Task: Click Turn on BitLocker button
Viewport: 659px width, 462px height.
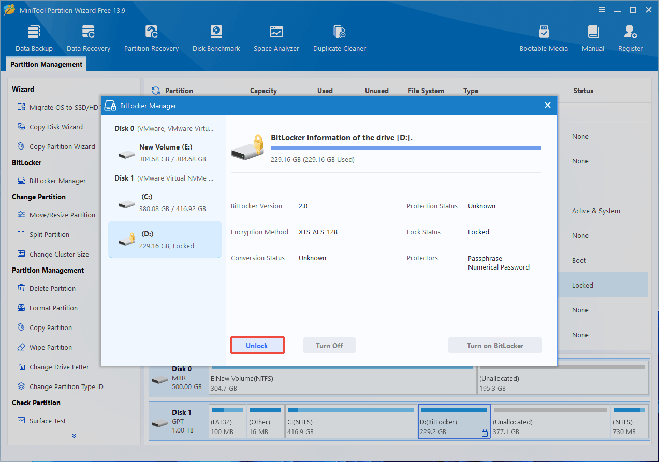Action: coord(495,346)
